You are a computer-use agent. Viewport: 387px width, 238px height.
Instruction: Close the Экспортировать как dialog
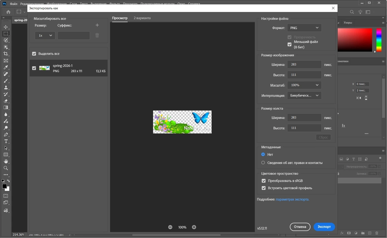pyautogui.click(x=333, y=8)
